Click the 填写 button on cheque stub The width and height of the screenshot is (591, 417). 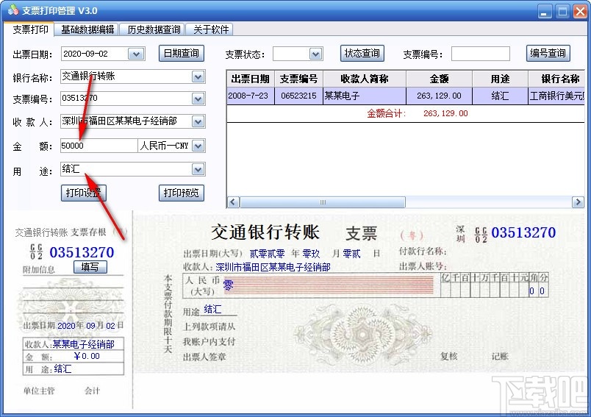pyautogui.click(x=90, y=267)
